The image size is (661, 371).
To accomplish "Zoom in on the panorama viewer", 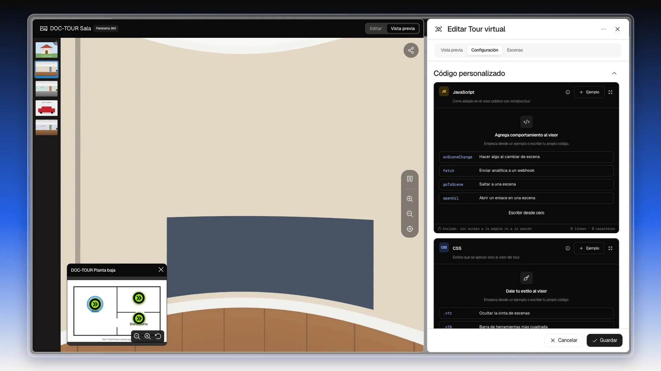I will (410, 199).
